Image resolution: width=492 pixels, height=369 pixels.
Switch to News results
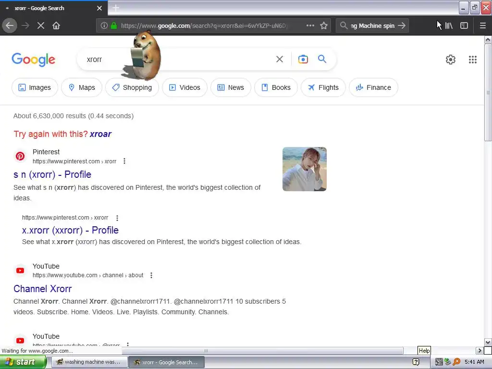231,87
